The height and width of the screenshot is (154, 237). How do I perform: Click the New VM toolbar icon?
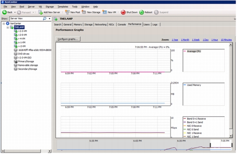pos(105,12)
